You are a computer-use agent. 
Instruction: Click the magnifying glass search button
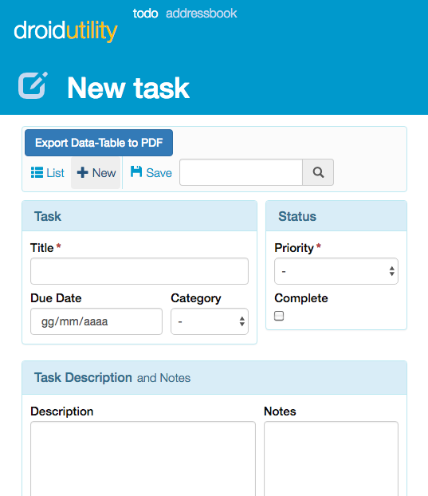pyautogui.click(x=318, y=172)
